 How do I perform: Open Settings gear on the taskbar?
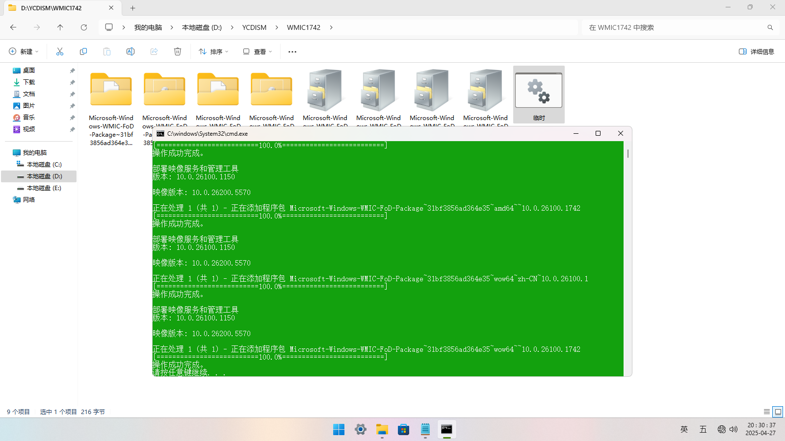click(x=361, y=430)
